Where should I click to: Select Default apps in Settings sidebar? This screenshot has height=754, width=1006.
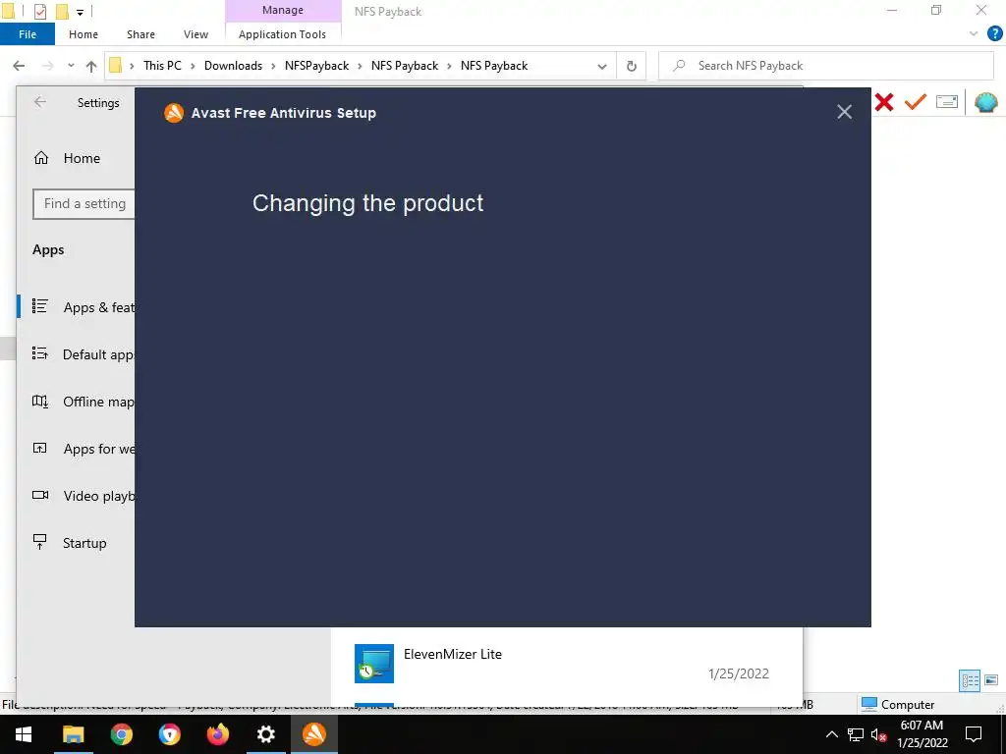tap(77, 354)
